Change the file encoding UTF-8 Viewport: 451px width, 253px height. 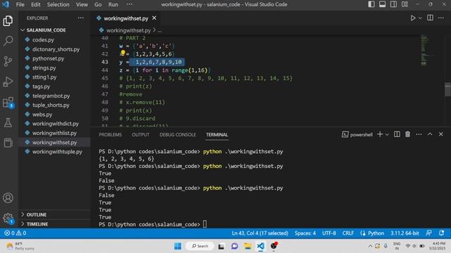[x=329, y=233]
